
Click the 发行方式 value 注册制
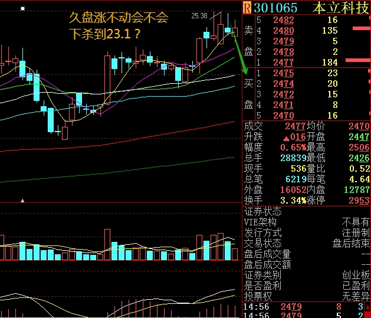[x=356, y=233]
